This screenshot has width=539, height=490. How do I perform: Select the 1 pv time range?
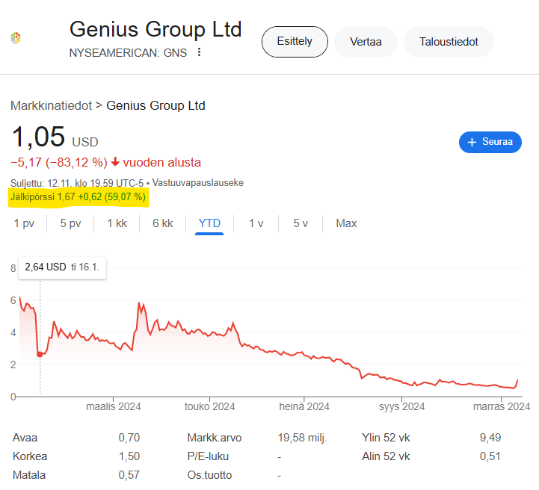click(x=24, y=223)
